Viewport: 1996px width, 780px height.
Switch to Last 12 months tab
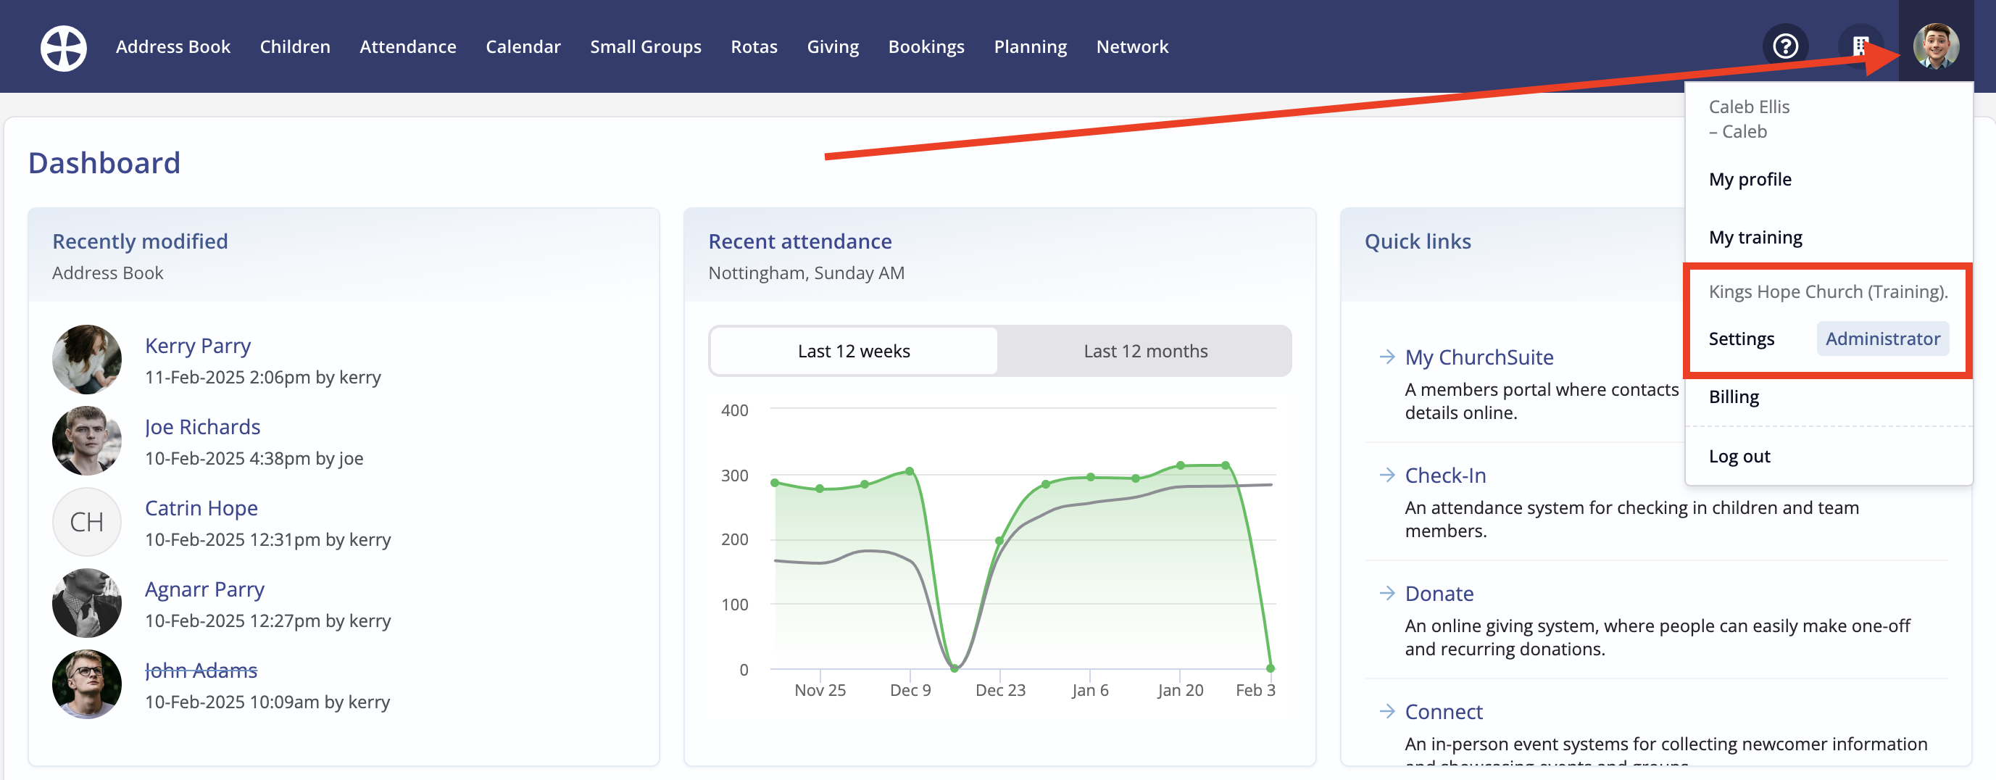1145,352
